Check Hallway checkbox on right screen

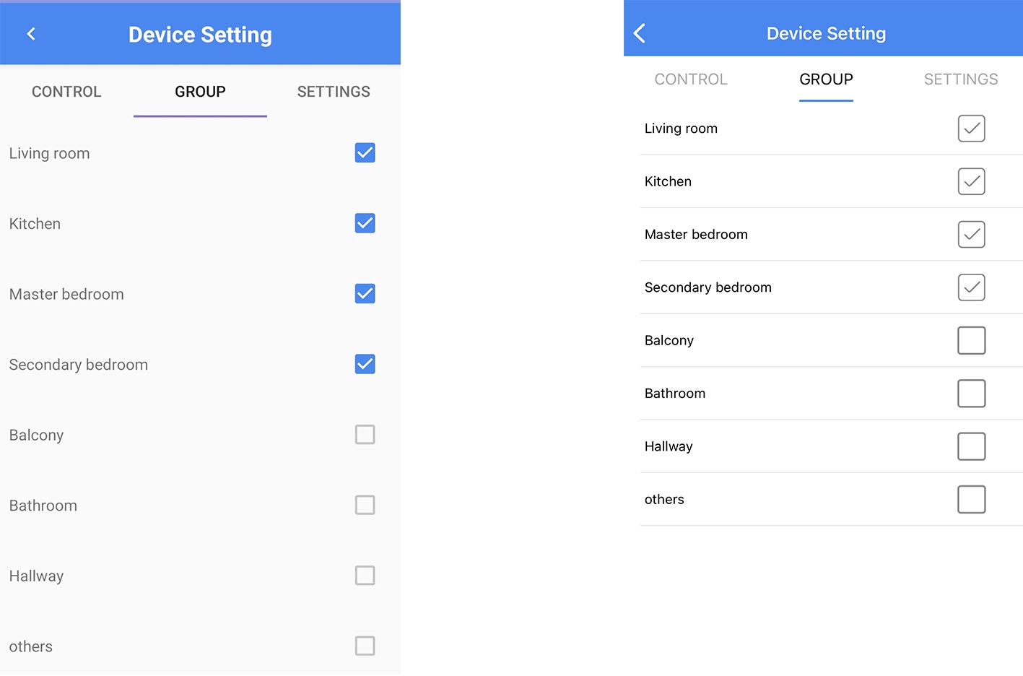coord(971,446)
